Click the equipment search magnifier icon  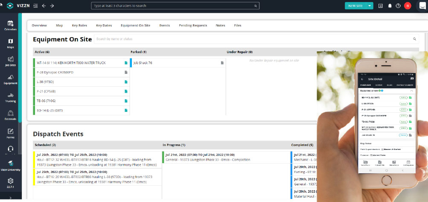[x=414, y=39]
